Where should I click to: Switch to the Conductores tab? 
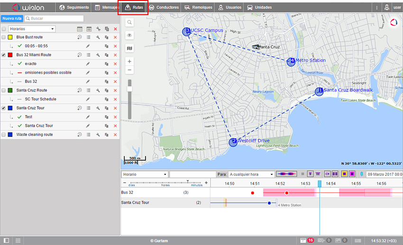click(164, 8)
